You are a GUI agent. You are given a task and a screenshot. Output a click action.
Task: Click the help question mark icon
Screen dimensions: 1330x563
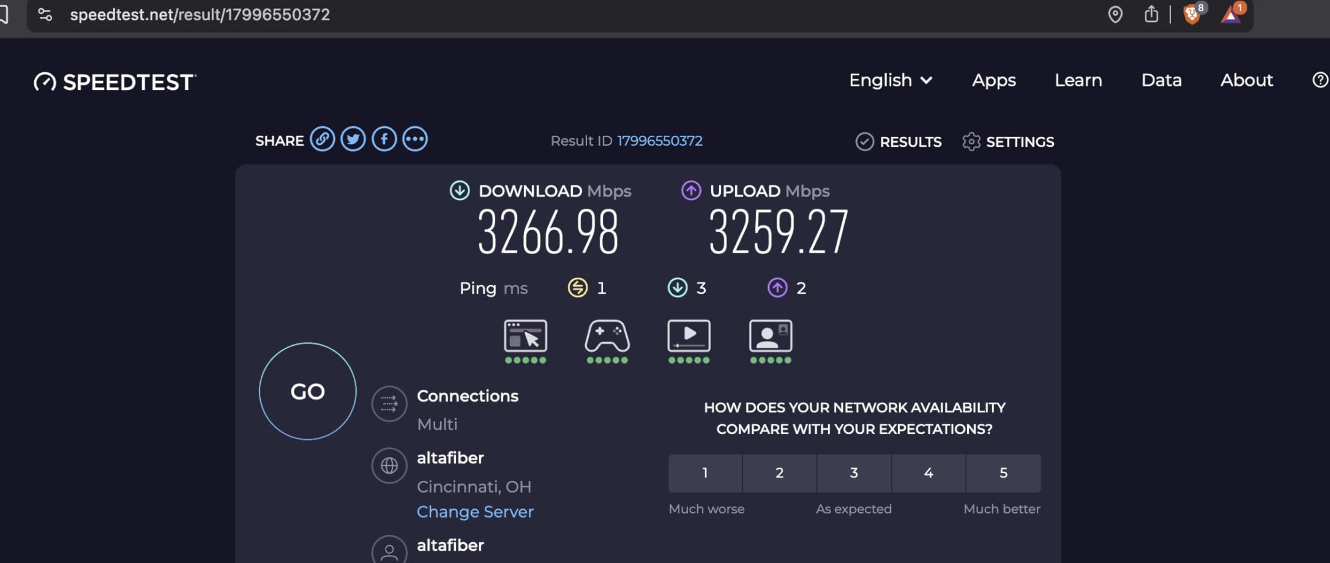(x=1320, y=80)
